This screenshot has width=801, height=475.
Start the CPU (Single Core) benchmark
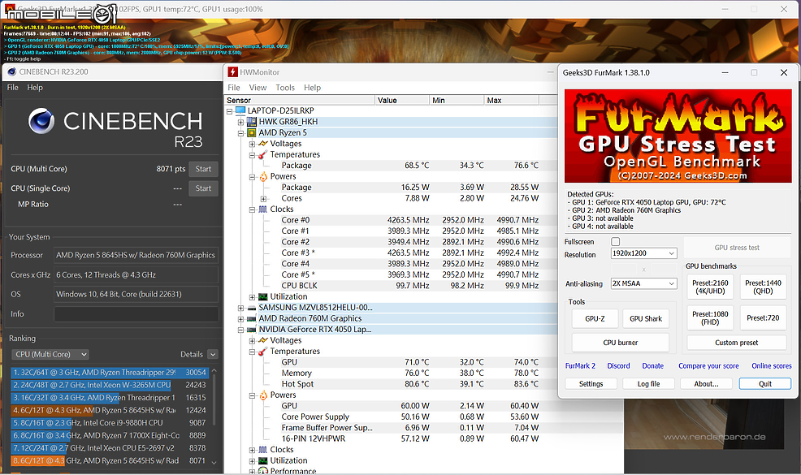203,188
